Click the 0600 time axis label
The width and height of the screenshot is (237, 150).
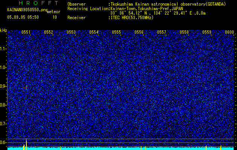pos(229,32)
